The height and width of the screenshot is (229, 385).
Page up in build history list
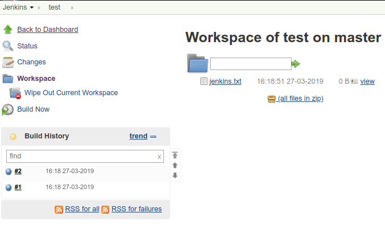click(x=175, y=165)
